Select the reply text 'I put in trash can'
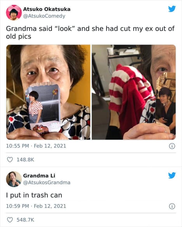182x227 pixels. [34, 195]
